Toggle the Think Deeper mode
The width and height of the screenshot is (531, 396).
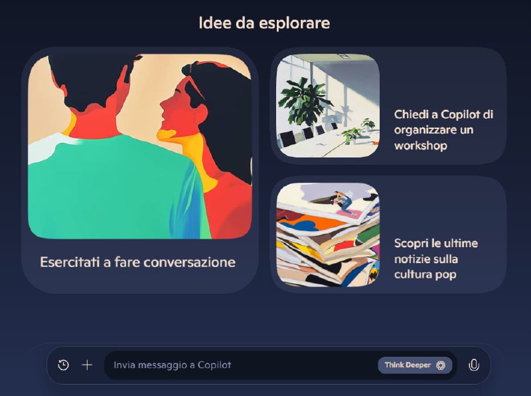416,365
